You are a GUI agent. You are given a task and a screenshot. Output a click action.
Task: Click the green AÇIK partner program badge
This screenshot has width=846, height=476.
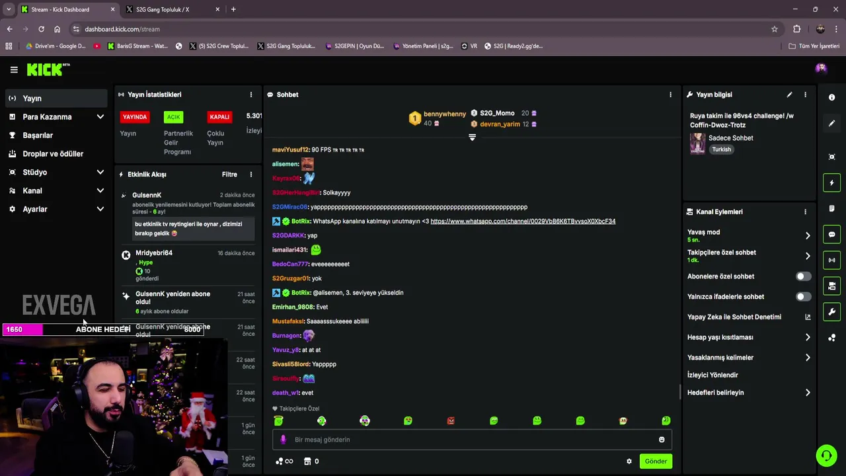point(173,117)
